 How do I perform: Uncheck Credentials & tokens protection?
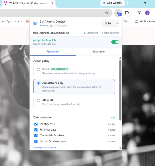click(36, 136)
